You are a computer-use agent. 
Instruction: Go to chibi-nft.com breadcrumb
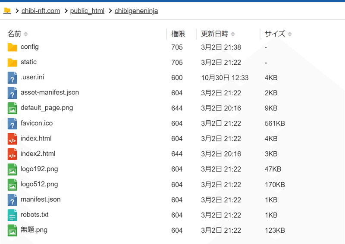(x=41, y=11)
